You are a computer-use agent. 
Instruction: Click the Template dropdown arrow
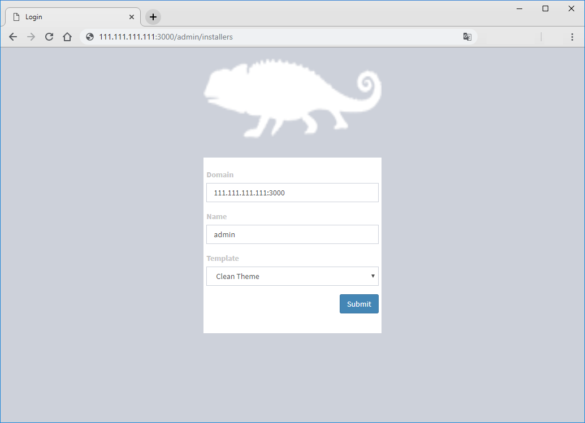[x=372, y=276]
